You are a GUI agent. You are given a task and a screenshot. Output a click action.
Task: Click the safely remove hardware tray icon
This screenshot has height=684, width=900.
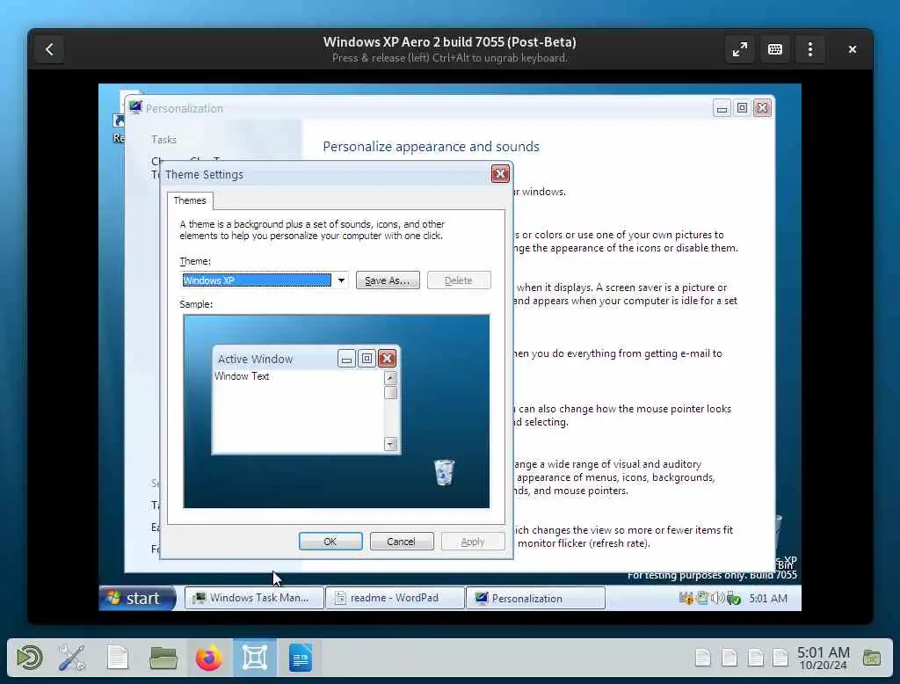(x=734, y=599)
